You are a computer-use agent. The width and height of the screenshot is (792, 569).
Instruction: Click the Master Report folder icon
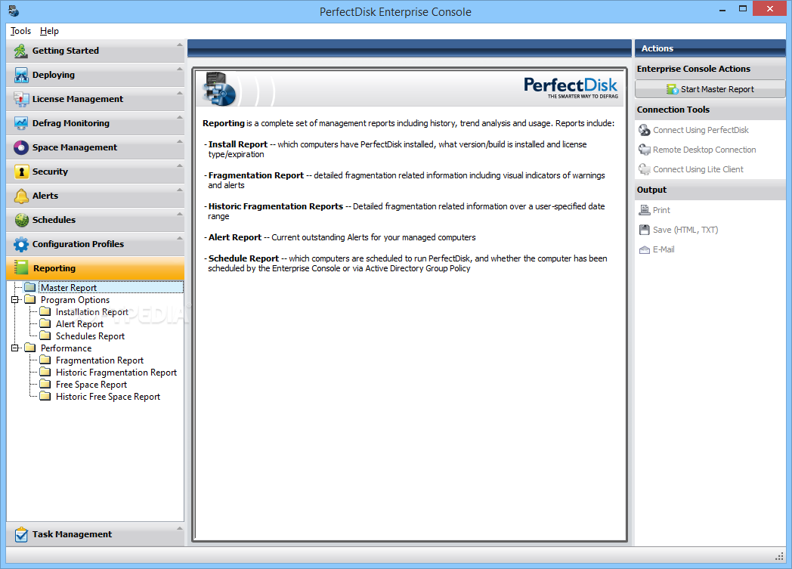[30, 287]
